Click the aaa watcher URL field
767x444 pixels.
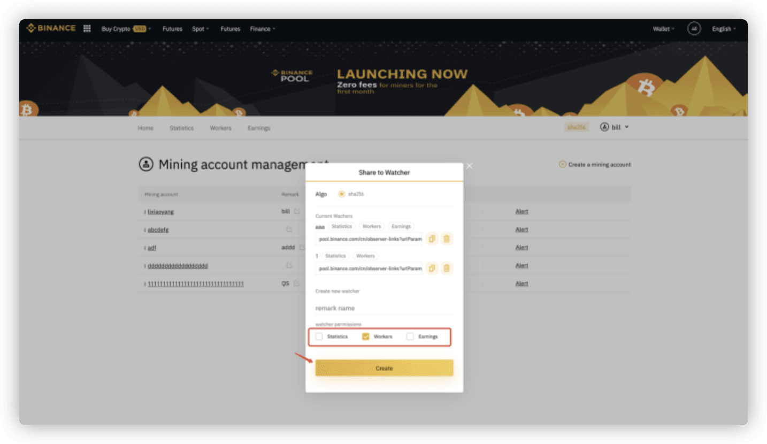click(370, 239)
